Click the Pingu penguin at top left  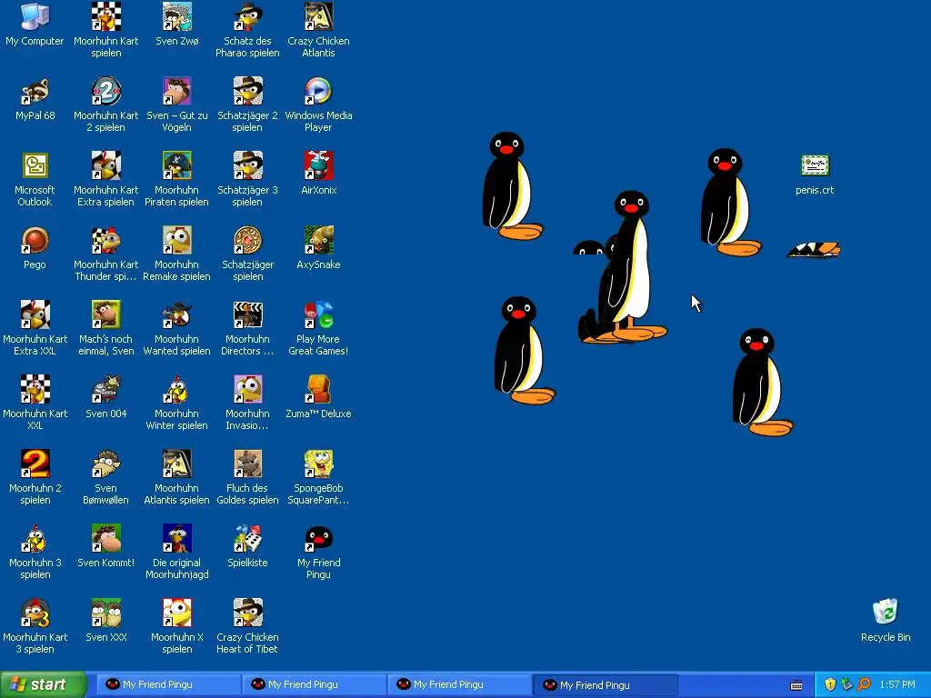[x=512, y=185]
